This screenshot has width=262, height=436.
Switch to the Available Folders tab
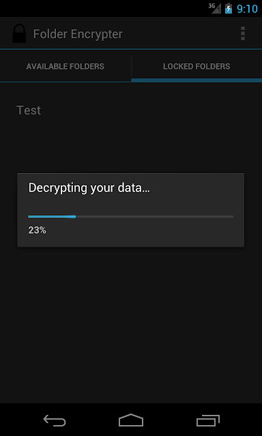point(65,67)
